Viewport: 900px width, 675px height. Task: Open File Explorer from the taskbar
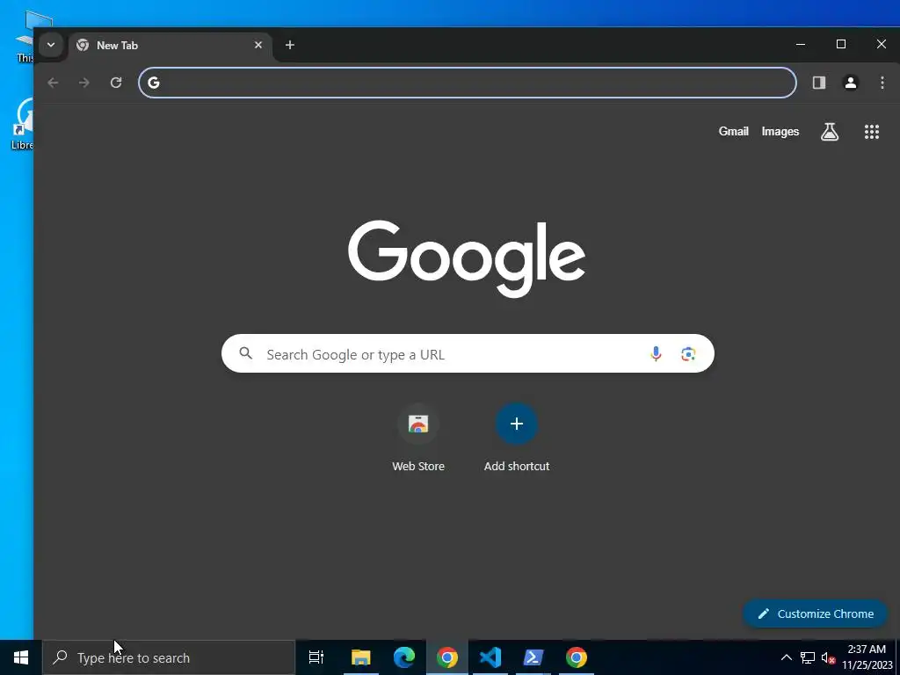pos(361,657)
